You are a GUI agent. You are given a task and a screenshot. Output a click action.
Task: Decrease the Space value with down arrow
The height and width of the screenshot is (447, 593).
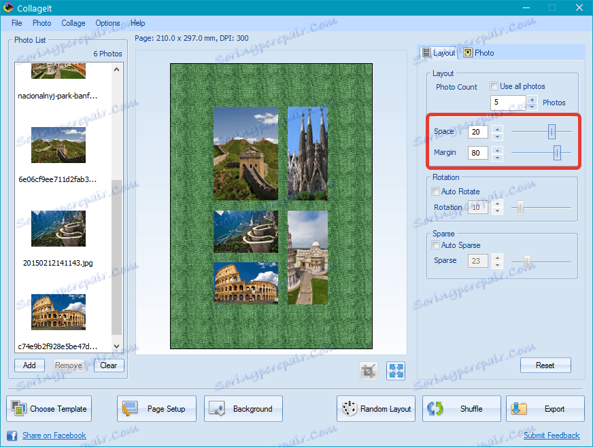coord(498,136)
